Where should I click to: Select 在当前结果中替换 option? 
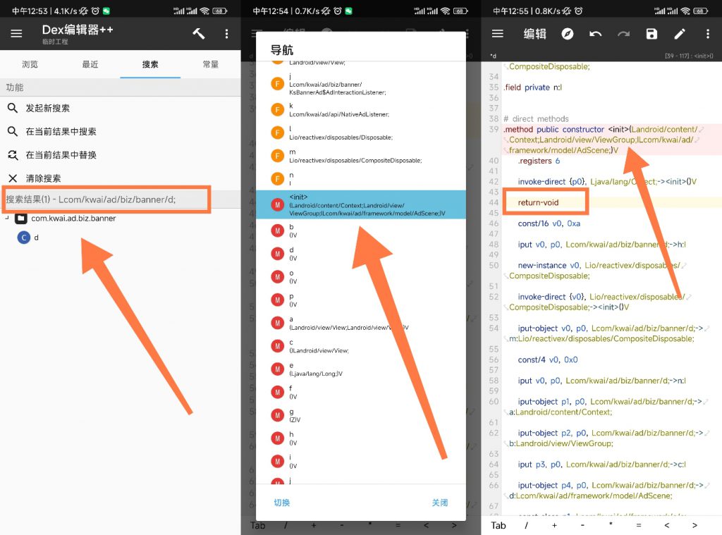(61, 155)
